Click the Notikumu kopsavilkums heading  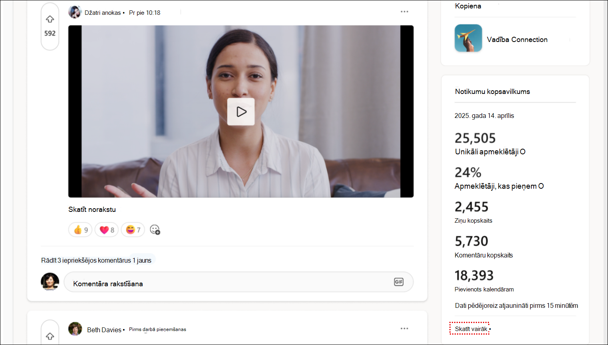[493, 92]
